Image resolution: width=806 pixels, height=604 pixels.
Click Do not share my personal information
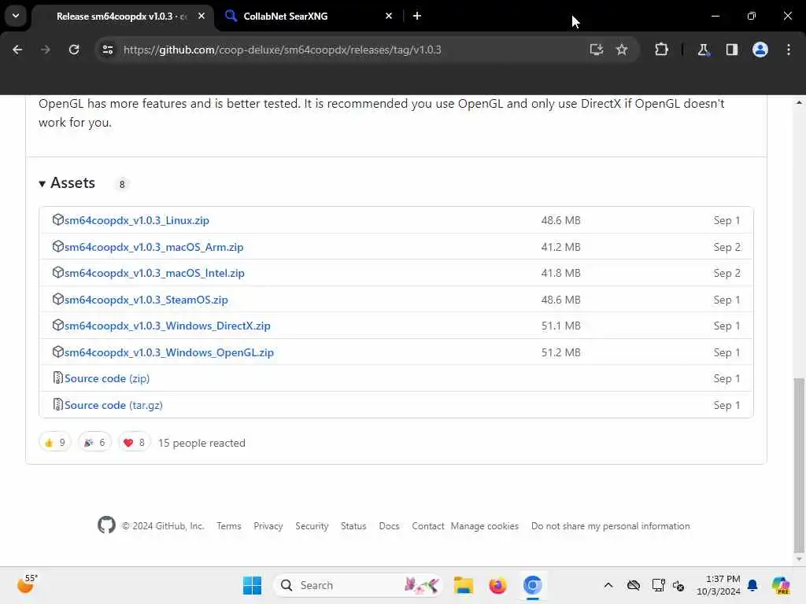point(610,526)
